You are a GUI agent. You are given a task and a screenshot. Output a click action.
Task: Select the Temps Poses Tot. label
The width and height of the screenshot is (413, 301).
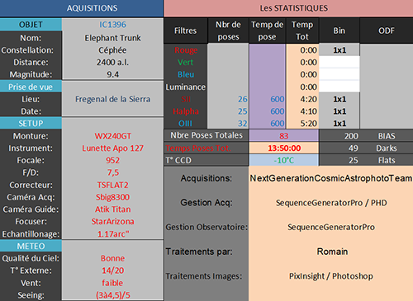click(x=206, y=148)
